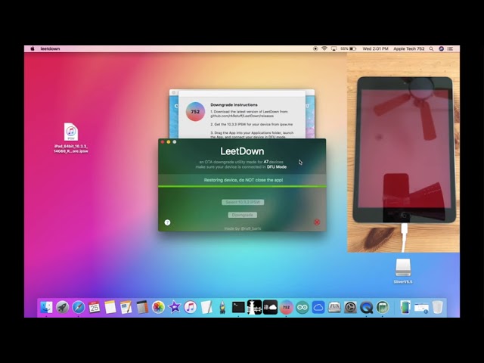Open Pages in the Dock
The width and height of the screenshot is (484, 363).
(126, 307)
